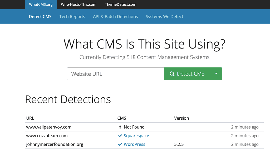
Task: View Systems We Detect page
Action: point(164,17)
